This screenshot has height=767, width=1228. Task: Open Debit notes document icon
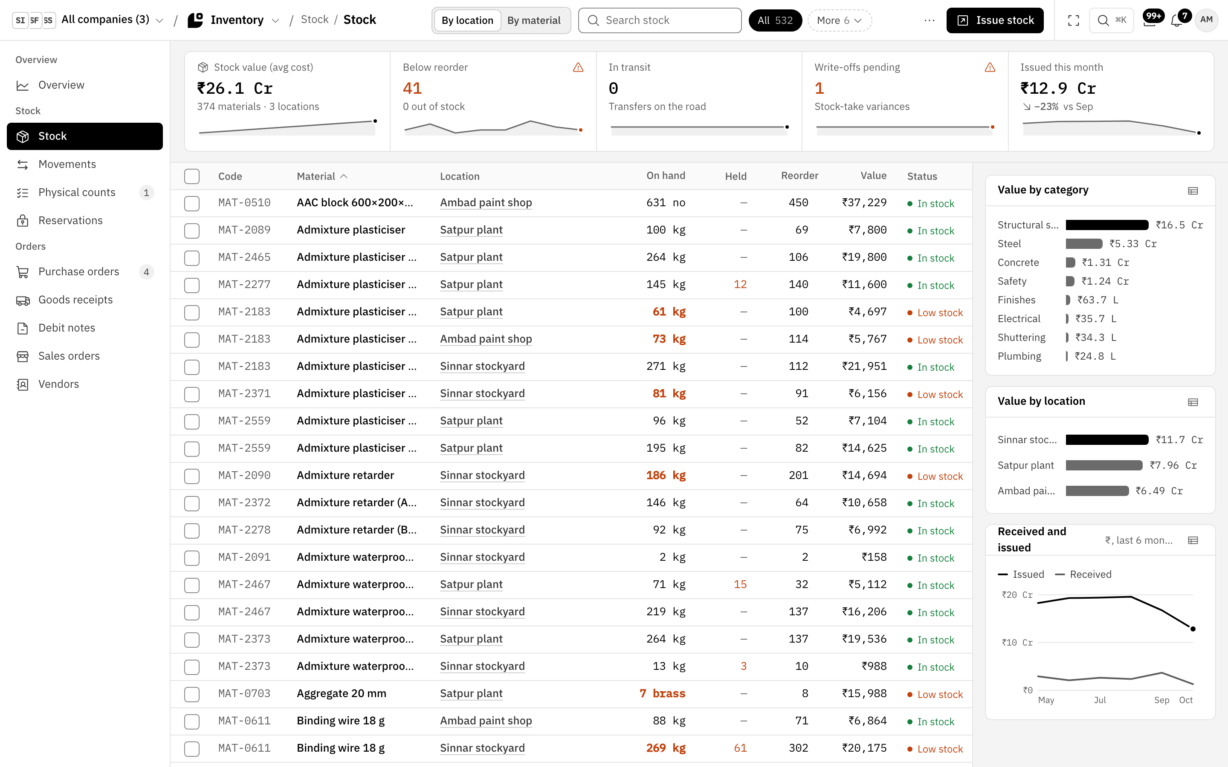coord(23,328)
